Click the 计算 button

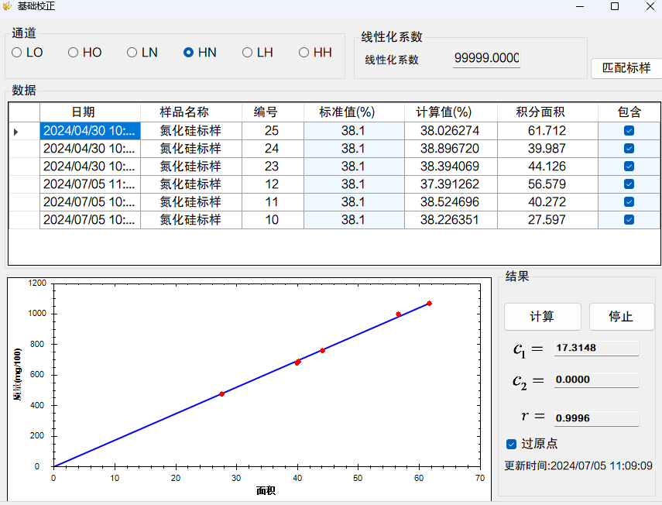(x=542, y=316)
